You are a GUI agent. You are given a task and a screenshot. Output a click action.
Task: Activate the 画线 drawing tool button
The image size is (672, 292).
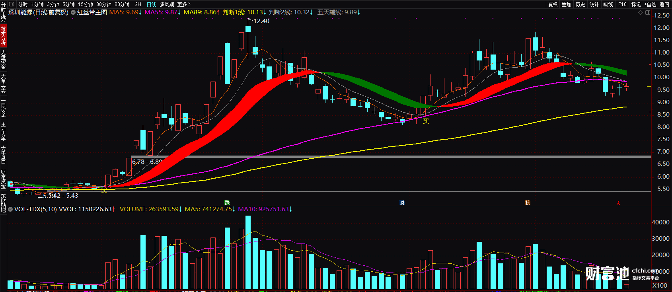(x=608, y=4)
